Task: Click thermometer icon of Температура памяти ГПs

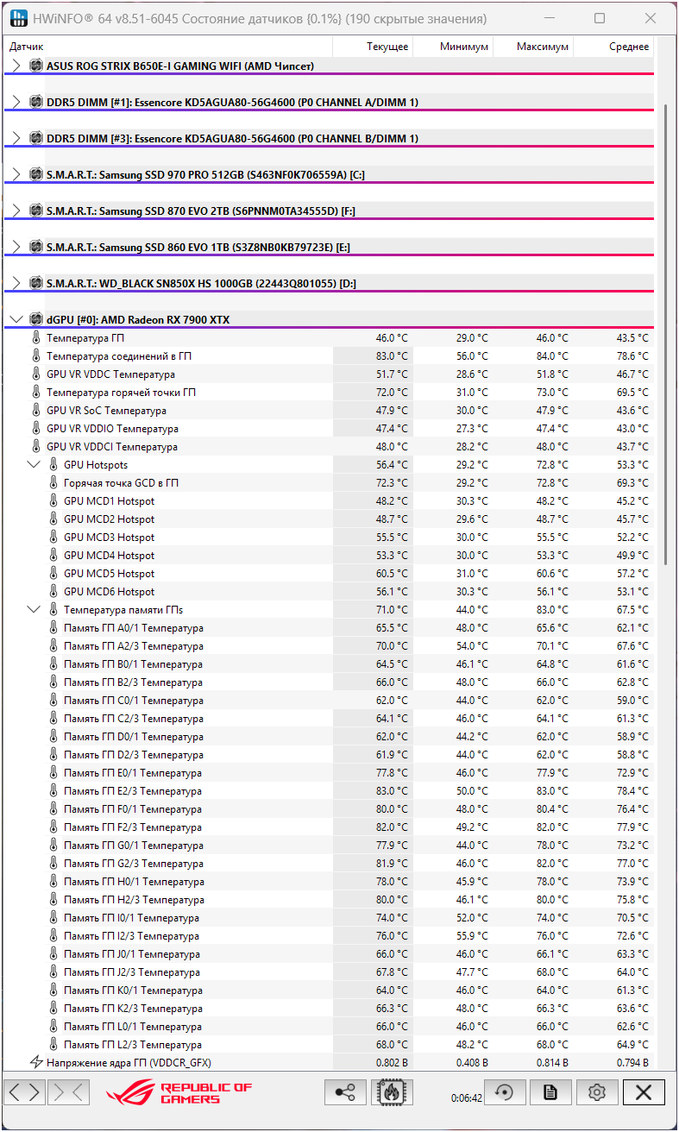Action: coord(53,610)
